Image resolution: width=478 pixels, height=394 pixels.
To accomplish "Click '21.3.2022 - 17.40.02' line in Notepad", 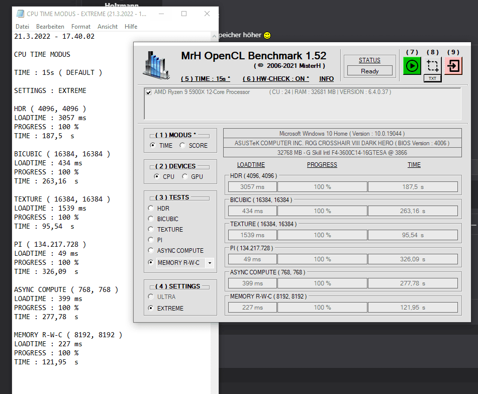I will (x=54, y=36).
